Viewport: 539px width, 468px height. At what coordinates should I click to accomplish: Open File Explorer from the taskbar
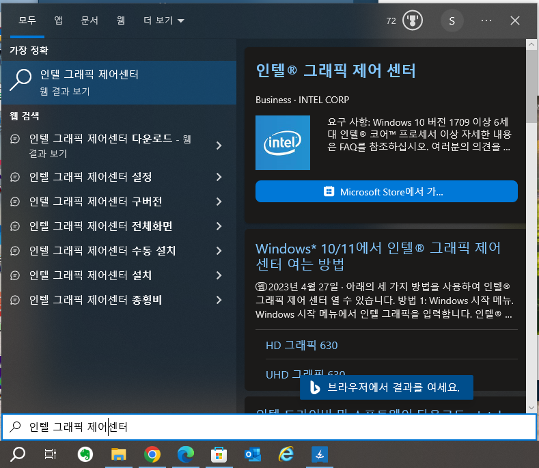(118, 454)
